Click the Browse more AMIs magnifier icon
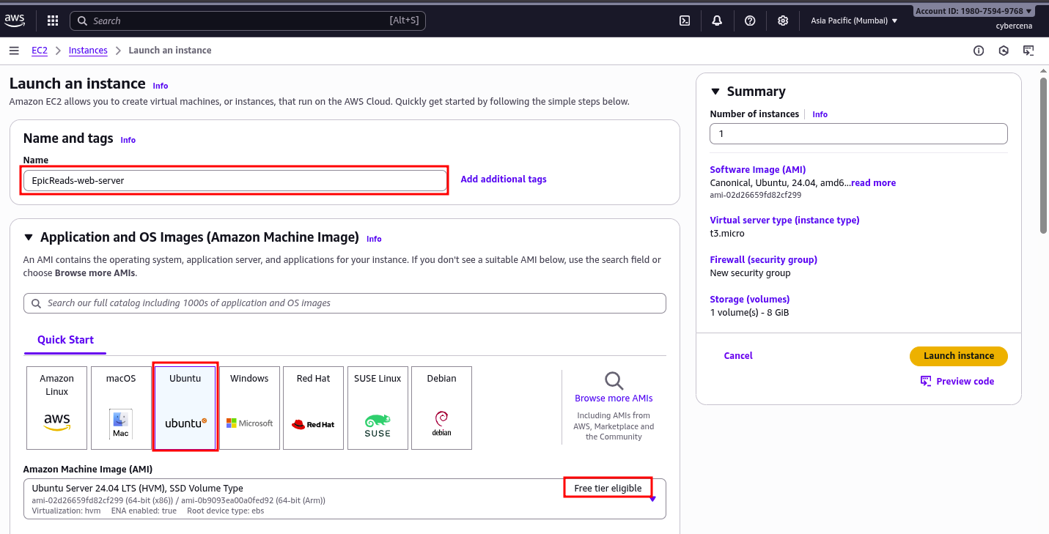 [x=614, y=381]
